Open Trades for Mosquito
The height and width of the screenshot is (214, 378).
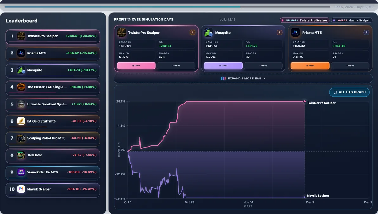(x=263, y=66)
